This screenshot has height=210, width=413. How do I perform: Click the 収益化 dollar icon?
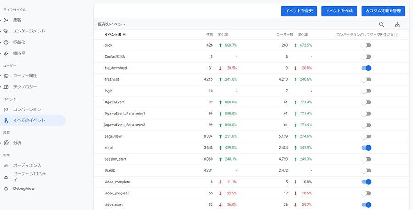(6, 42)
